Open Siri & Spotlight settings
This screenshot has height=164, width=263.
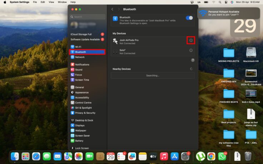(x=83, y=108)
